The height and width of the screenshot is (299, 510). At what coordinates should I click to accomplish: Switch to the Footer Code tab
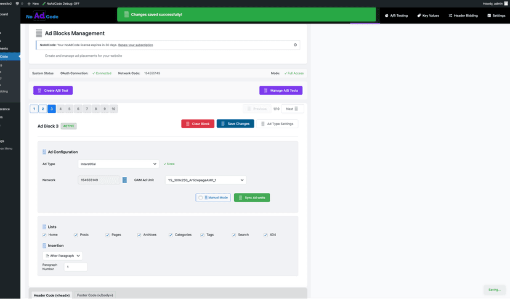point(95,295)
